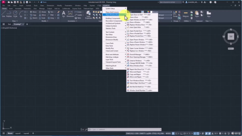Choose Draw a Window menu entry
The height and width of the screenshot is (136, 242).
coord(142,22)
